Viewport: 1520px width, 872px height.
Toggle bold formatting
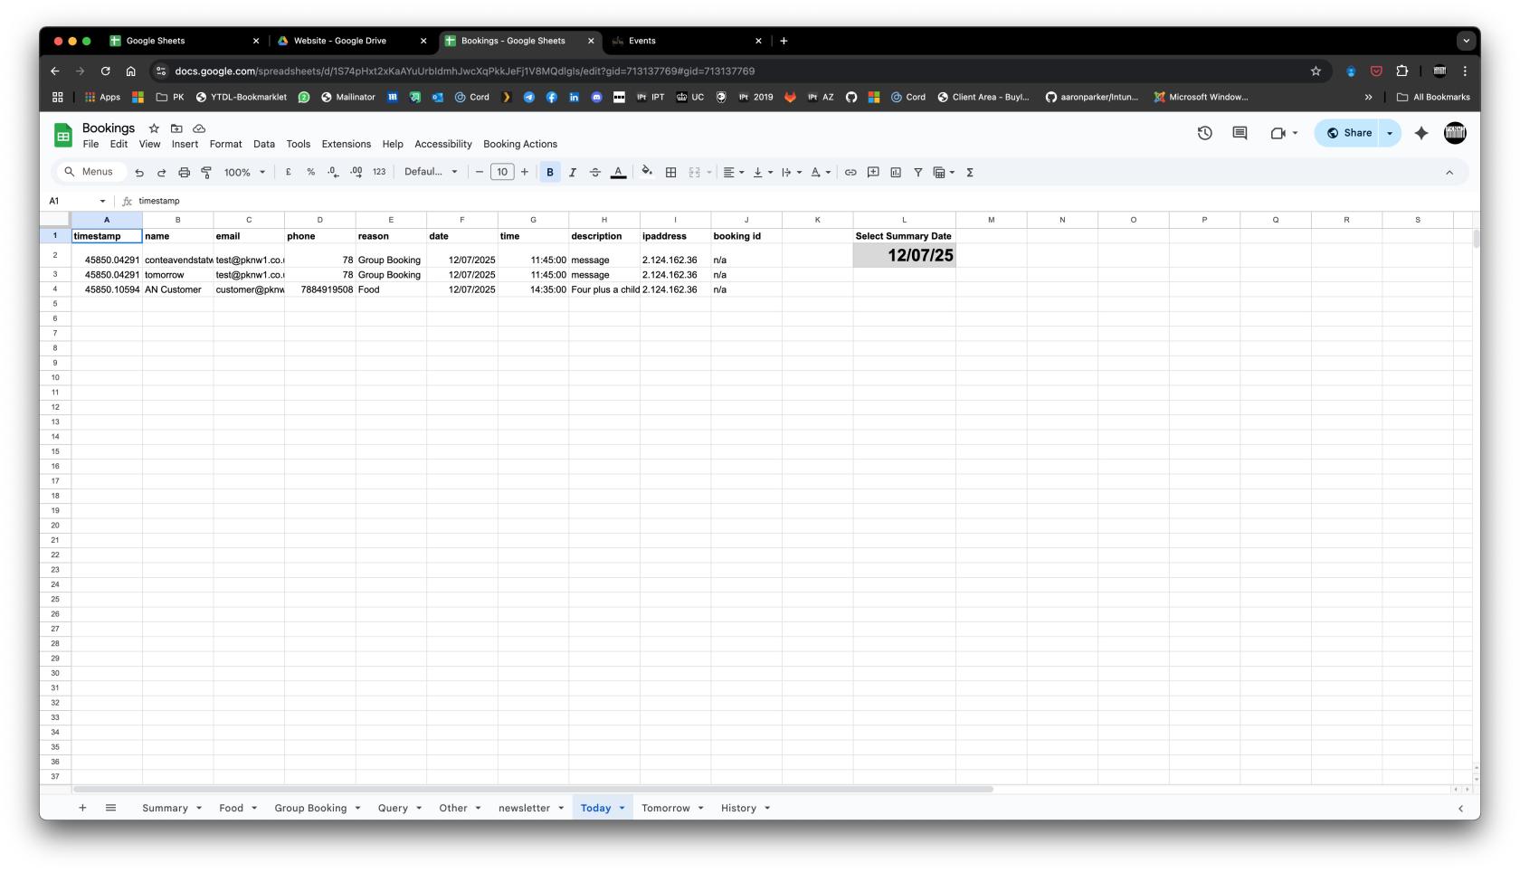point(550,172)
